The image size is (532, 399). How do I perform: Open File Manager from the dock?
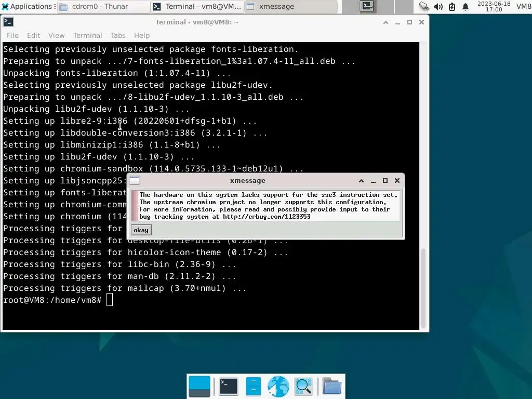(x=253, y=386)
